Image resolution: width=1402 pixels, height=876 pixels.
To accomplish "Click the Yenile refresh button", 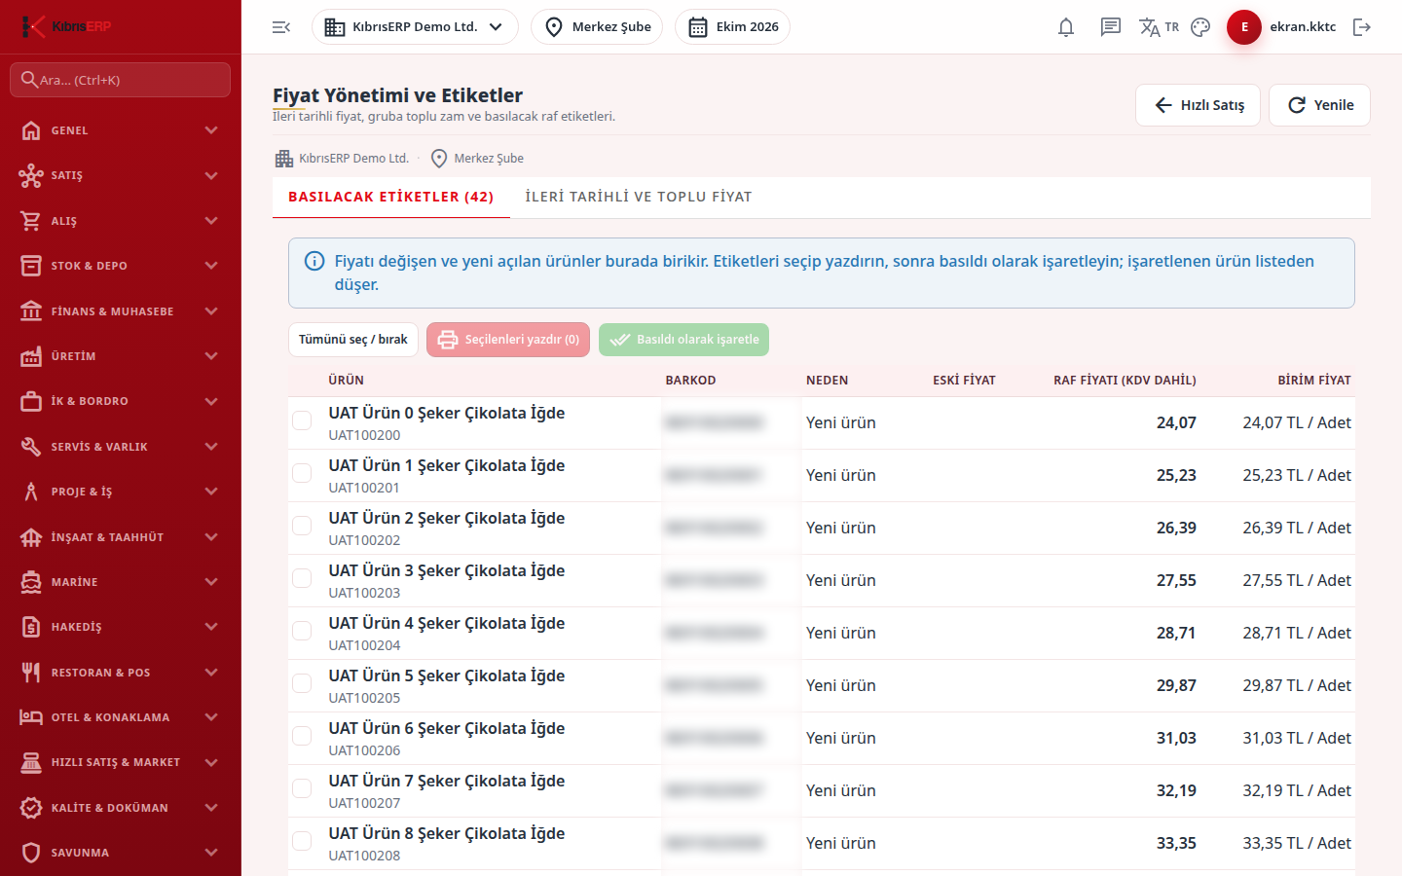I will point(1319,105).
